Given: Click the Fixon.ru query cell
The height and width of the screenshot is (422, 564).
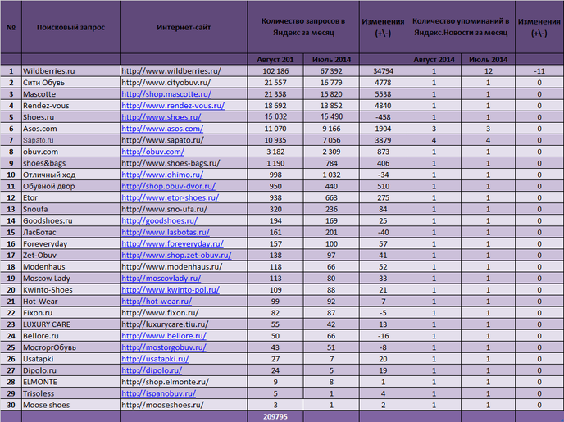Looking at the screenshot, I should point(70,313).
